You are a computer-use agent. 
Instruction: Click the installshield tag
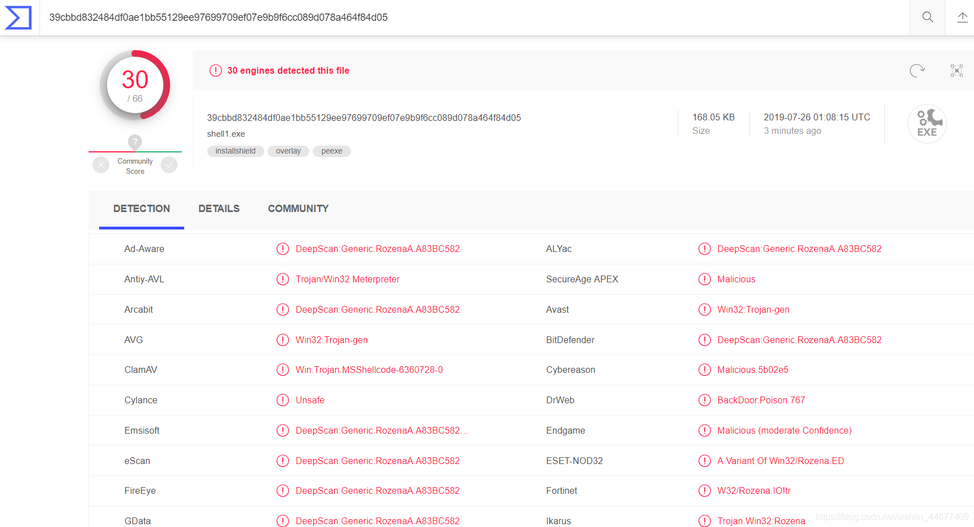(x=235, y=151)
